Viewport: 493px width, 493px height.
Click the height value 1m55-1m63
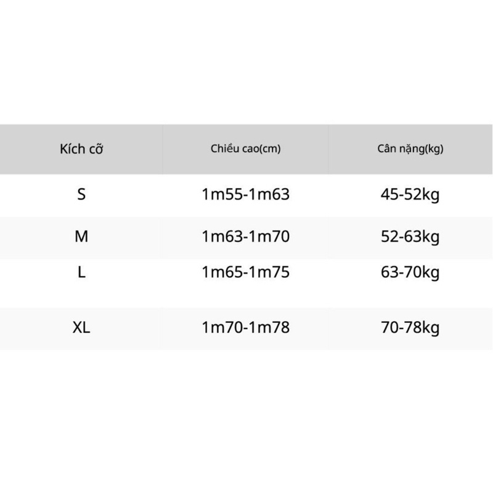click(245, 195)
